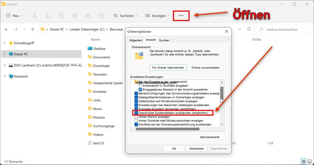314x165 pixels.
Task: Confirm dialog with OK button
Action: 174,148
